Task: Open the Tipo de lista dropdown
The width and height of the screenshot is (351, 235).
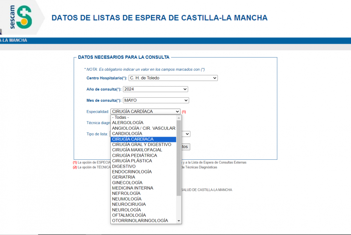Action: 187,134
